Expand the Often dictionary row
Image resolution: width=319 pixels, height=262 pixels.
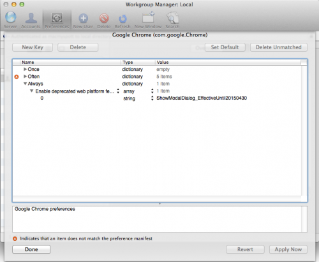click(25, 77)
